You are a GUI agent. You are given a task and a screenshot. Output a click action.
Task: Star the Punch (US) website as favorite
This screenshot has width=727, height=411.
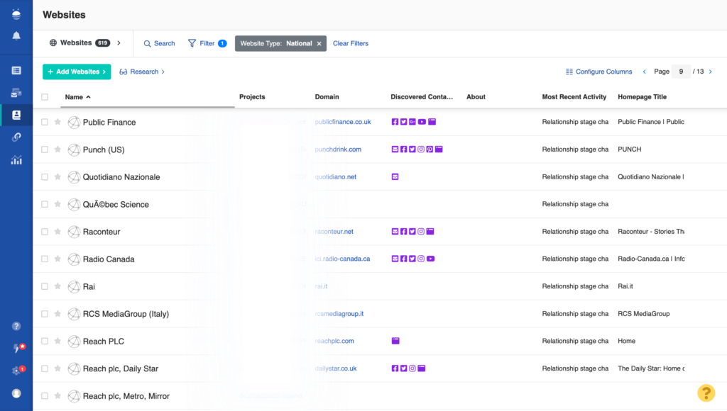click(58, 150)
